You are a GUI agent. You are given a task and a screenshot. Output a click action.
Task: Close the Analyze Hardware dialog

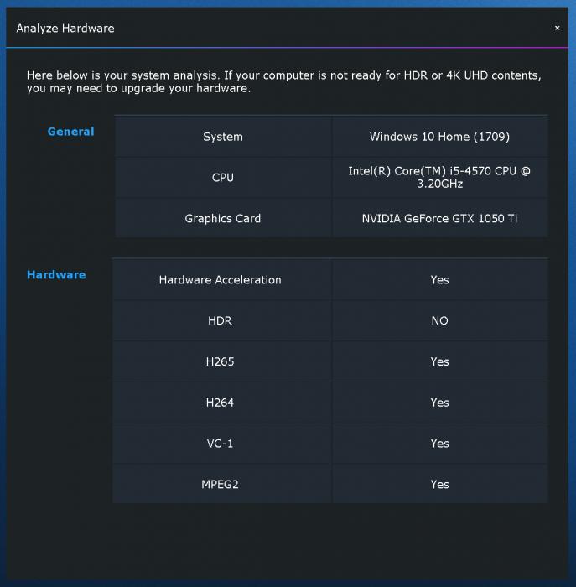tap(557, 28)
